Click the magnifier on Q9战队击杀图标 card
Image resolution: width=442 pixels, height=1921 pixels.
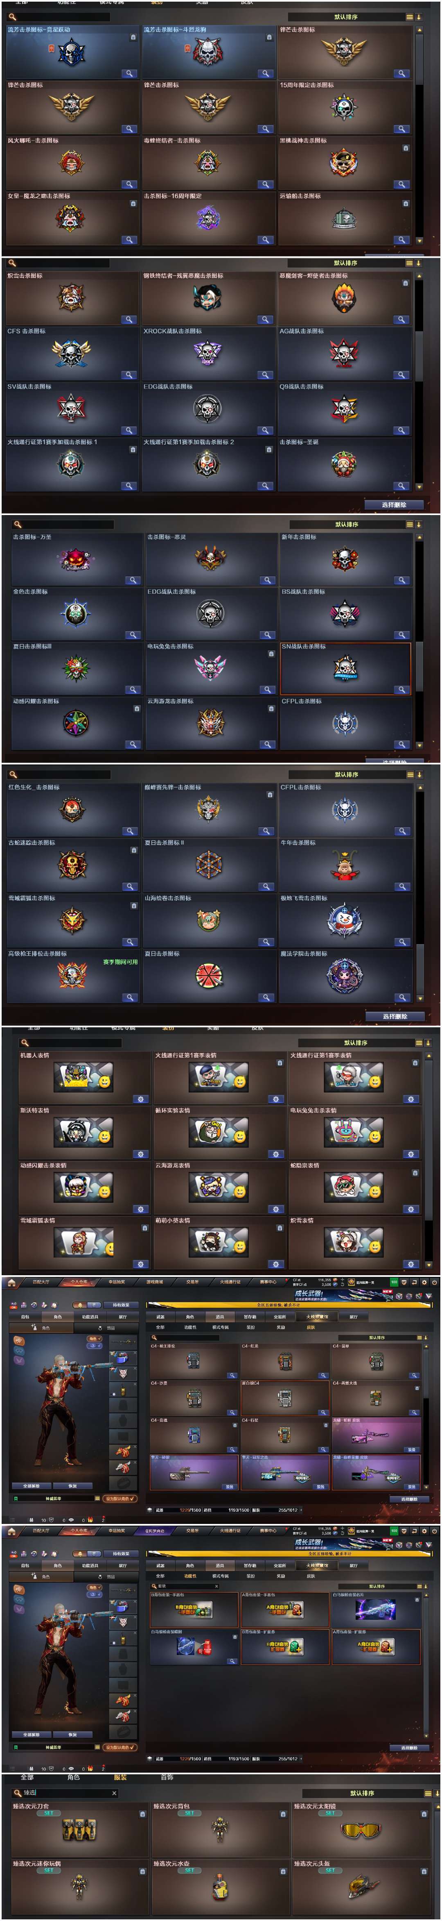click(402, 430)
